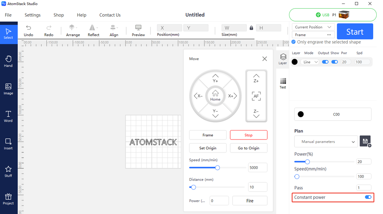This screenshot has height=214, width=383.
Task: Adjust the Distance slider handle
Action: tap(193, 187)
